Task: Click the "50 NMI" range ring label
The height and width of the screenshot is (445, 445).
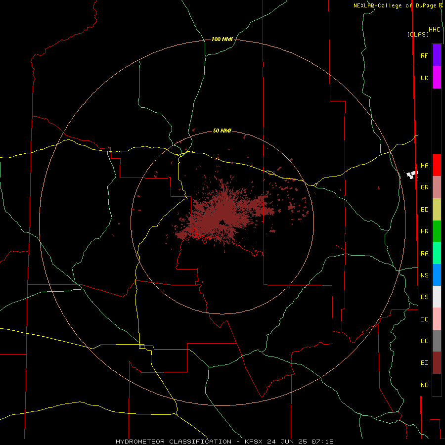Action: (222, 131)
